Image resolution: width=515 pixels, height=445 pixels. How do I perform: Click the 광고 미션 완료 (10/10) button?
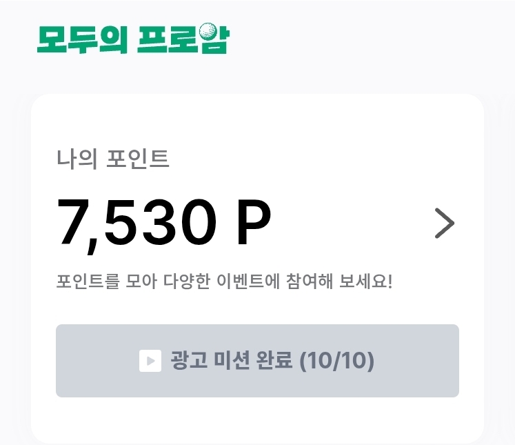[x=257, y=361]
